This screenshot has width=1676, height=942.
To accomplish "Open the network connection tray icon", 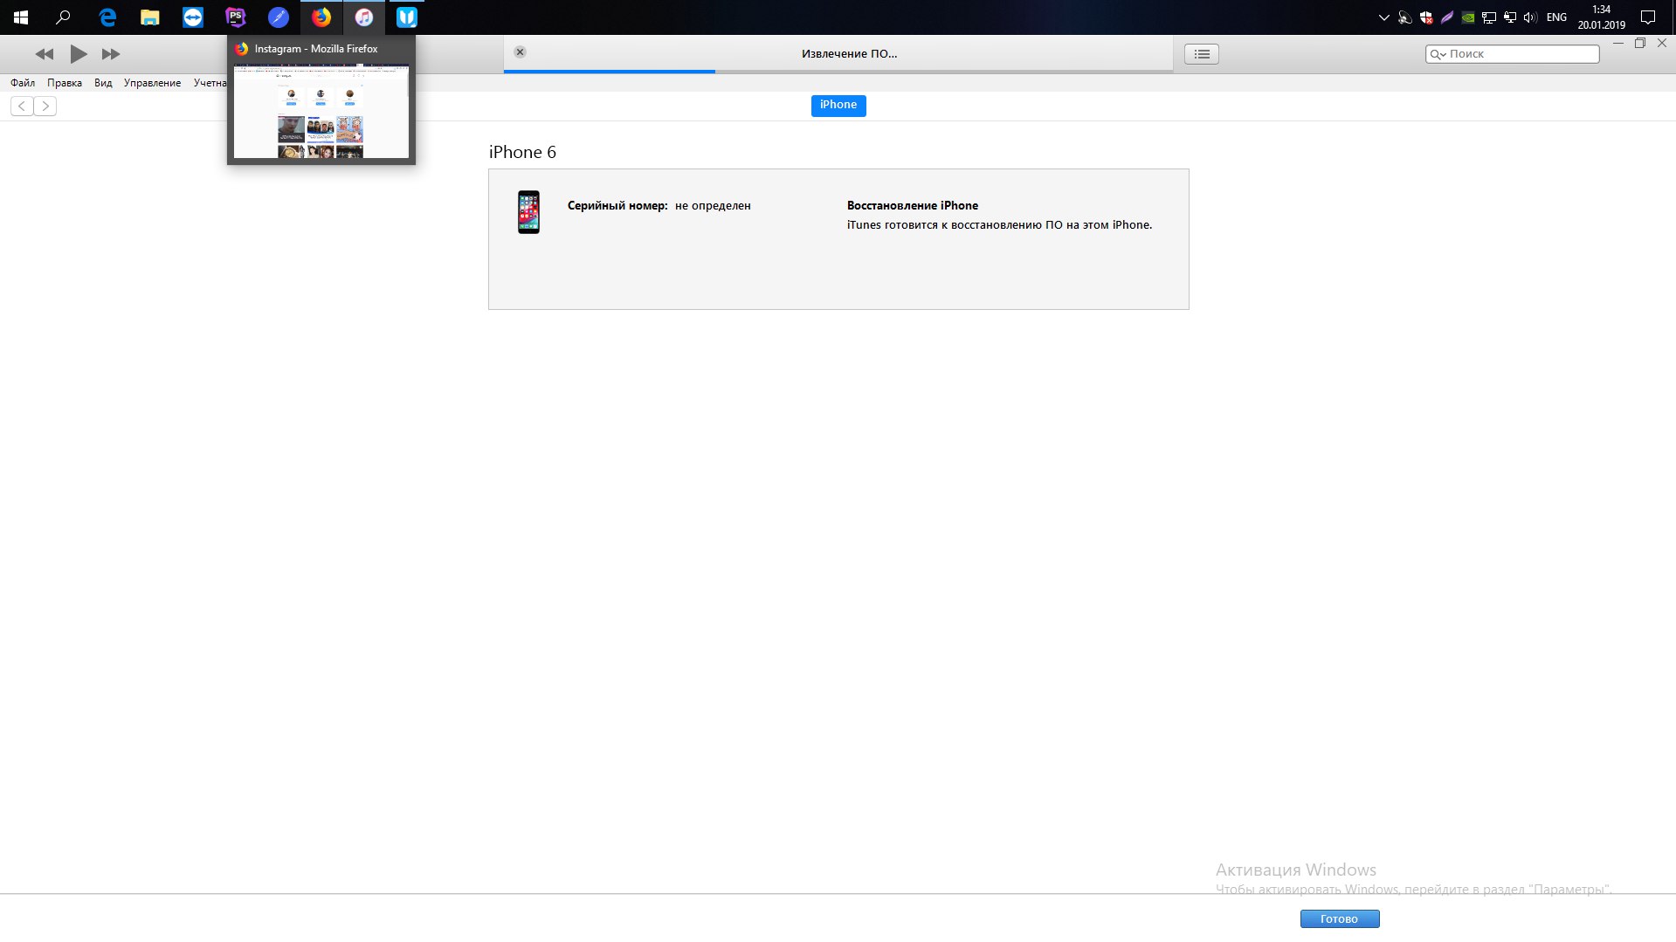I will pos(1510,17).
